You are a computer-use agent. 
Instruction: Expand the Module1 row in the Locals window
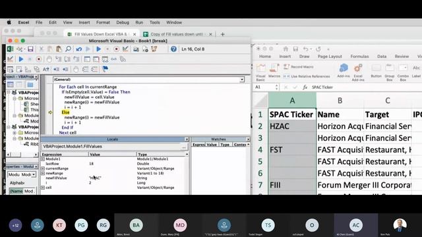(43, 159)
